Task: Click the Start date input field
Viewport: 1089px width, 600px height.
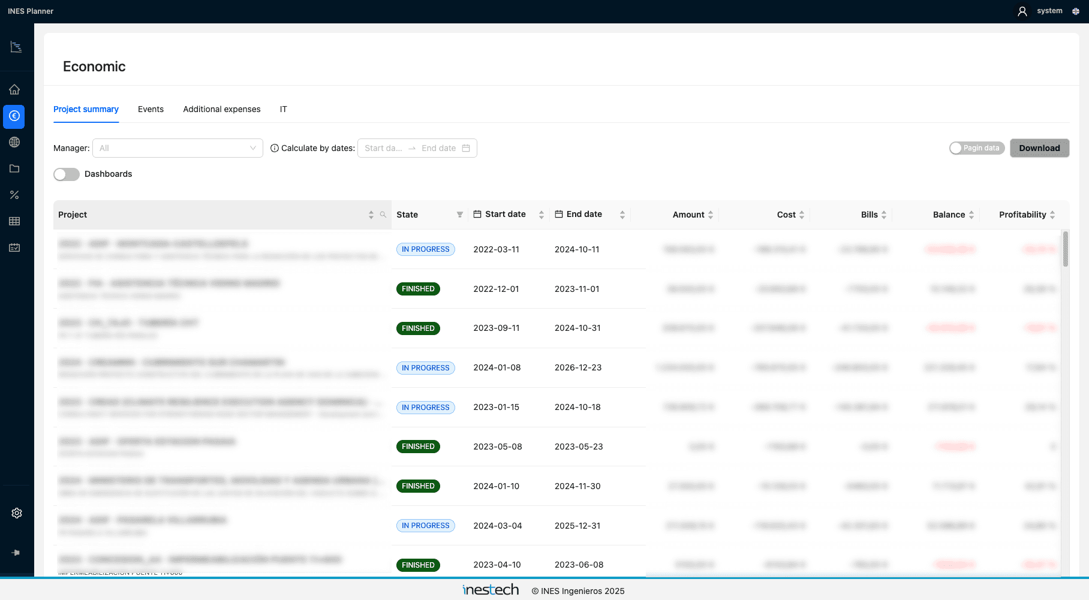Action: [384, 148]
